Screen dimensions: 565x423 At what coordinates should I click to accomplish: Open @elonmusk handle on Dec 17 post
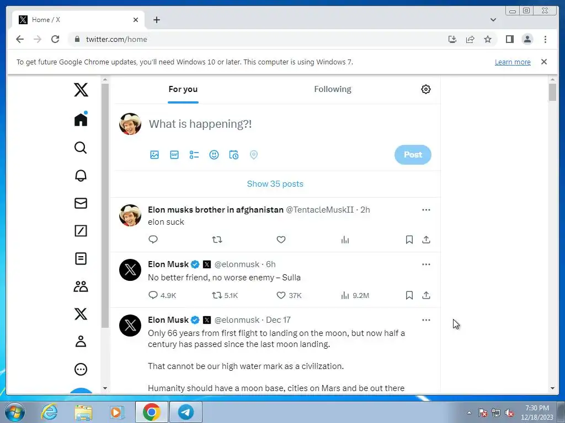(x=237, y=320)
